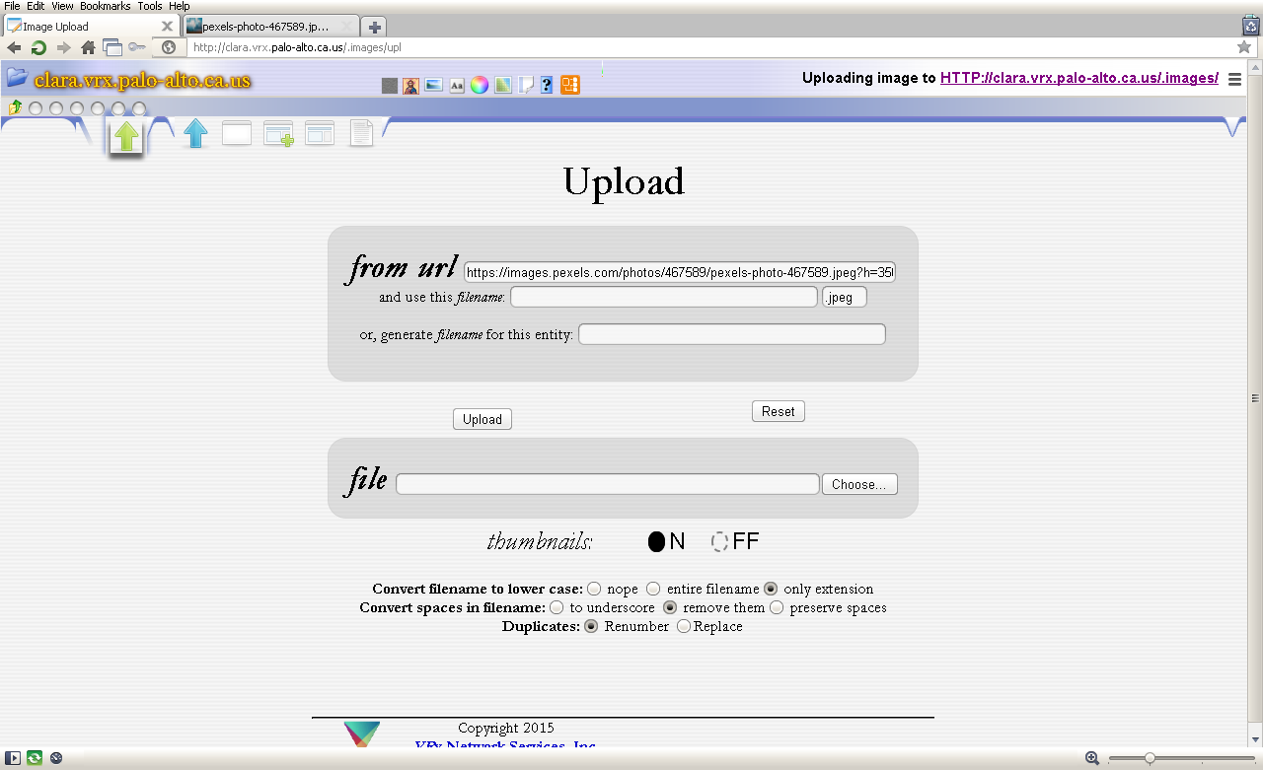The height and width of the screenshot is (770, 1263).
Task: Reload page with green refresh icon
Action: point(38,47)
